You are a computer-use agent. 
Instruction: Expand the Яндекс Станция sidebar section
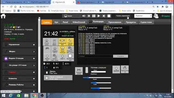(19, 58)
